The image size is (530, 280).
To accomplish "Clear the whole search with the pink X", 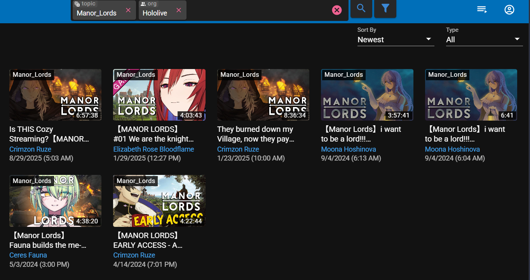I will pos(337,10).
